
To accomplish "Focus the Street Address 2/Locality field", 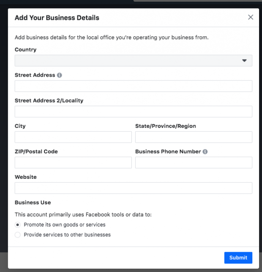I will click(x=133, y=112).
